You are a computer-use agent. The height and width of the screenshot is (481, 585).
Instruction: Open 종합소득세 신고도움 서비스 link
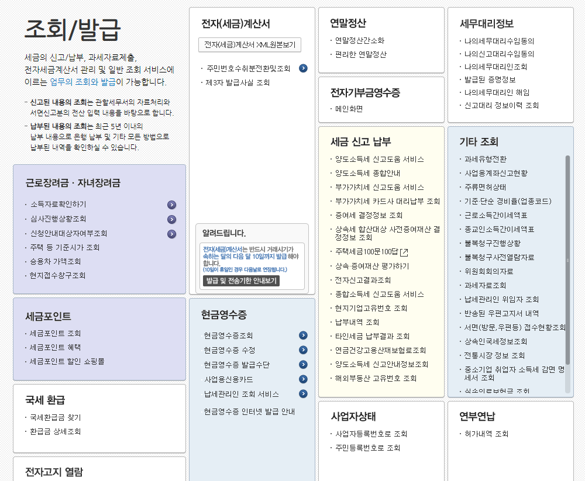click(380, 294)
